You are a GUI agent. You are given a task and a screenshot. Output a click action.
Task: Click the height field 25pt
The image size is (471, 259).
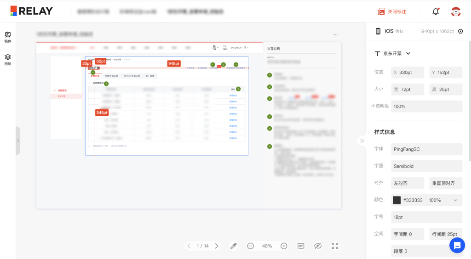click(x=446, y=90)
